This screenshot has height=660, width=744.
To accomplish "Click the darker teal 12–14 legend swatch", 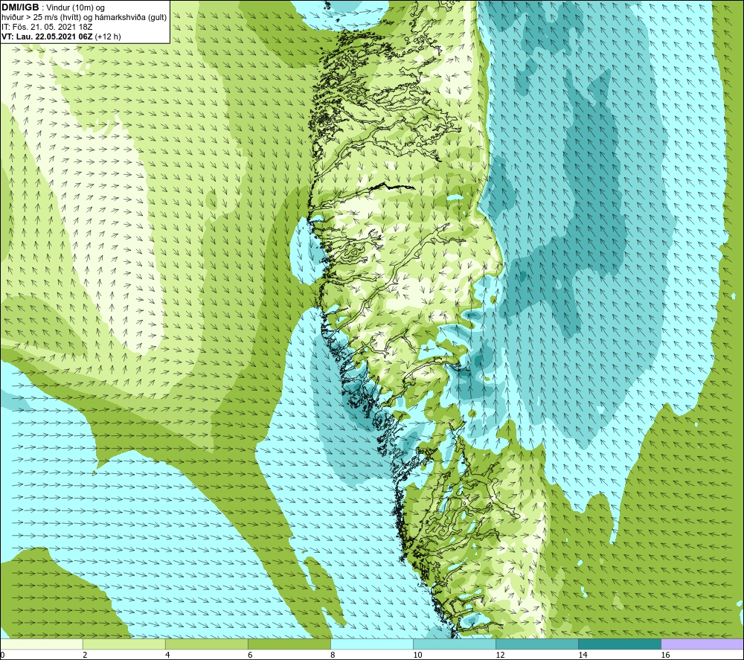I will point(537,644).
